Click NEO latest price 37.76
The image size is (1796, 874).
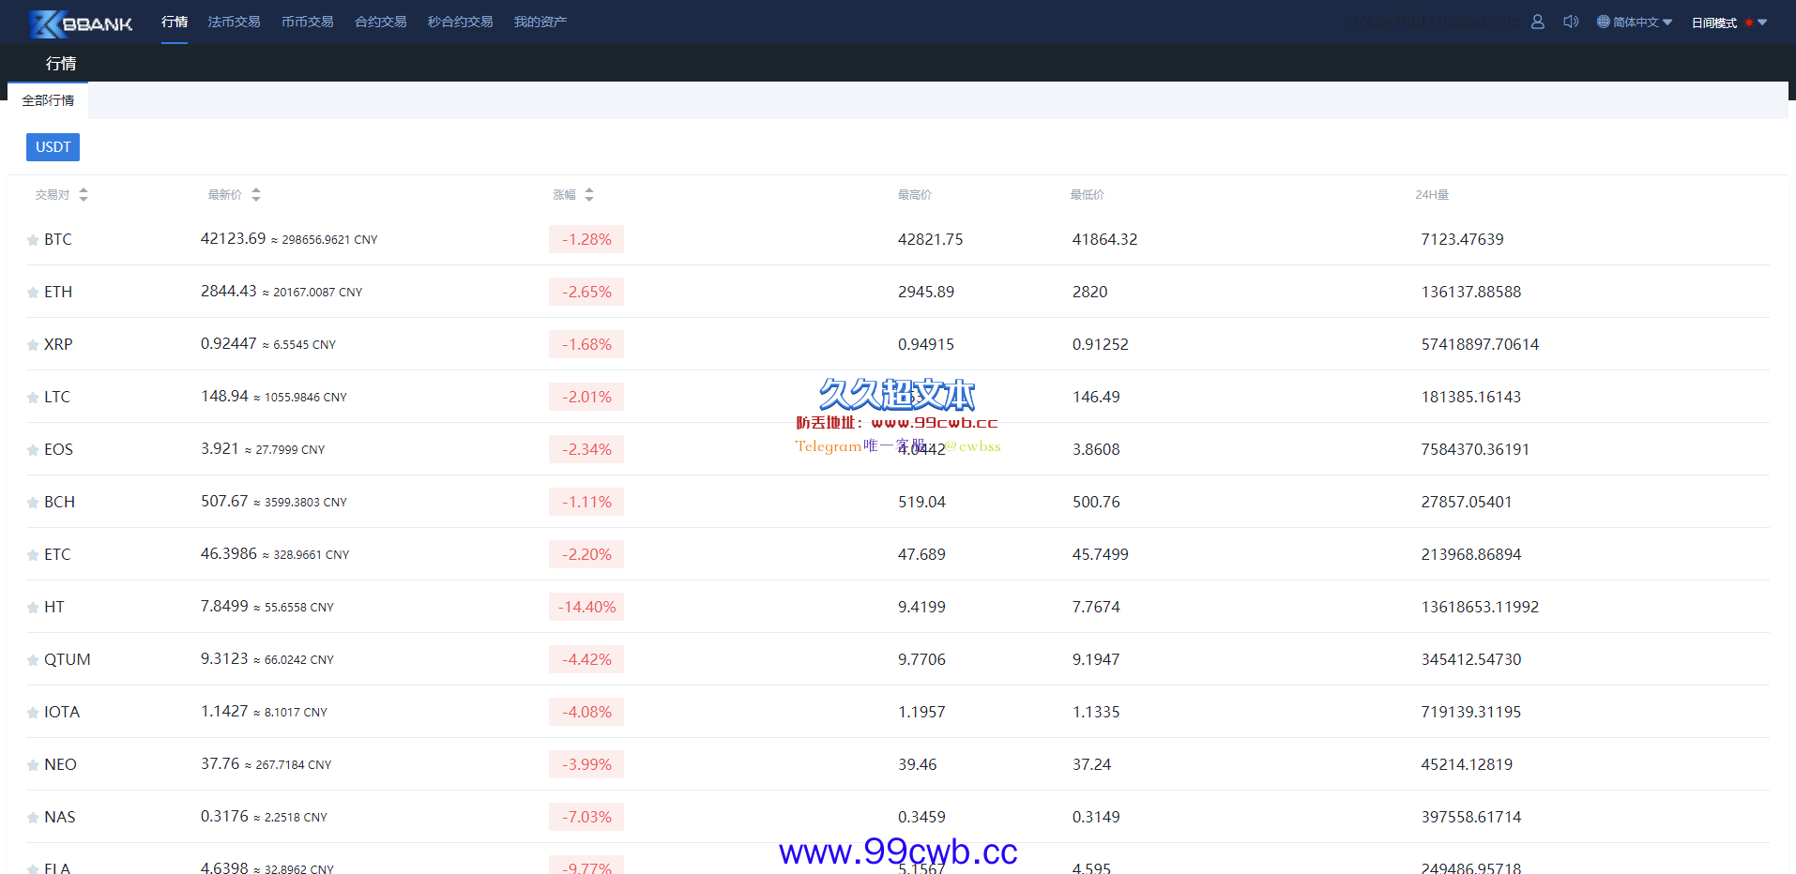point(220,764)
